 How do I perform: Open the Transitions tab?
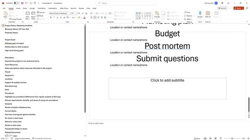click(41, 8)
